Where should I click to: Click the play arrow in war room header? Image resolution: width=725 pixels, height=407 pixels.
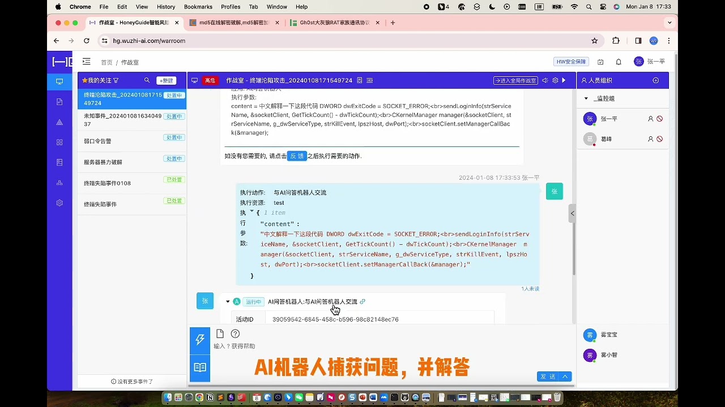(564, 80)
